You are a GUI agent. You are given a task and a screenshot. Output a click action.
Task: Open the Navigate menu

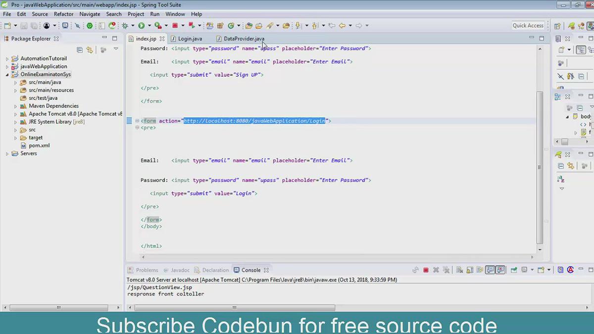90,14
